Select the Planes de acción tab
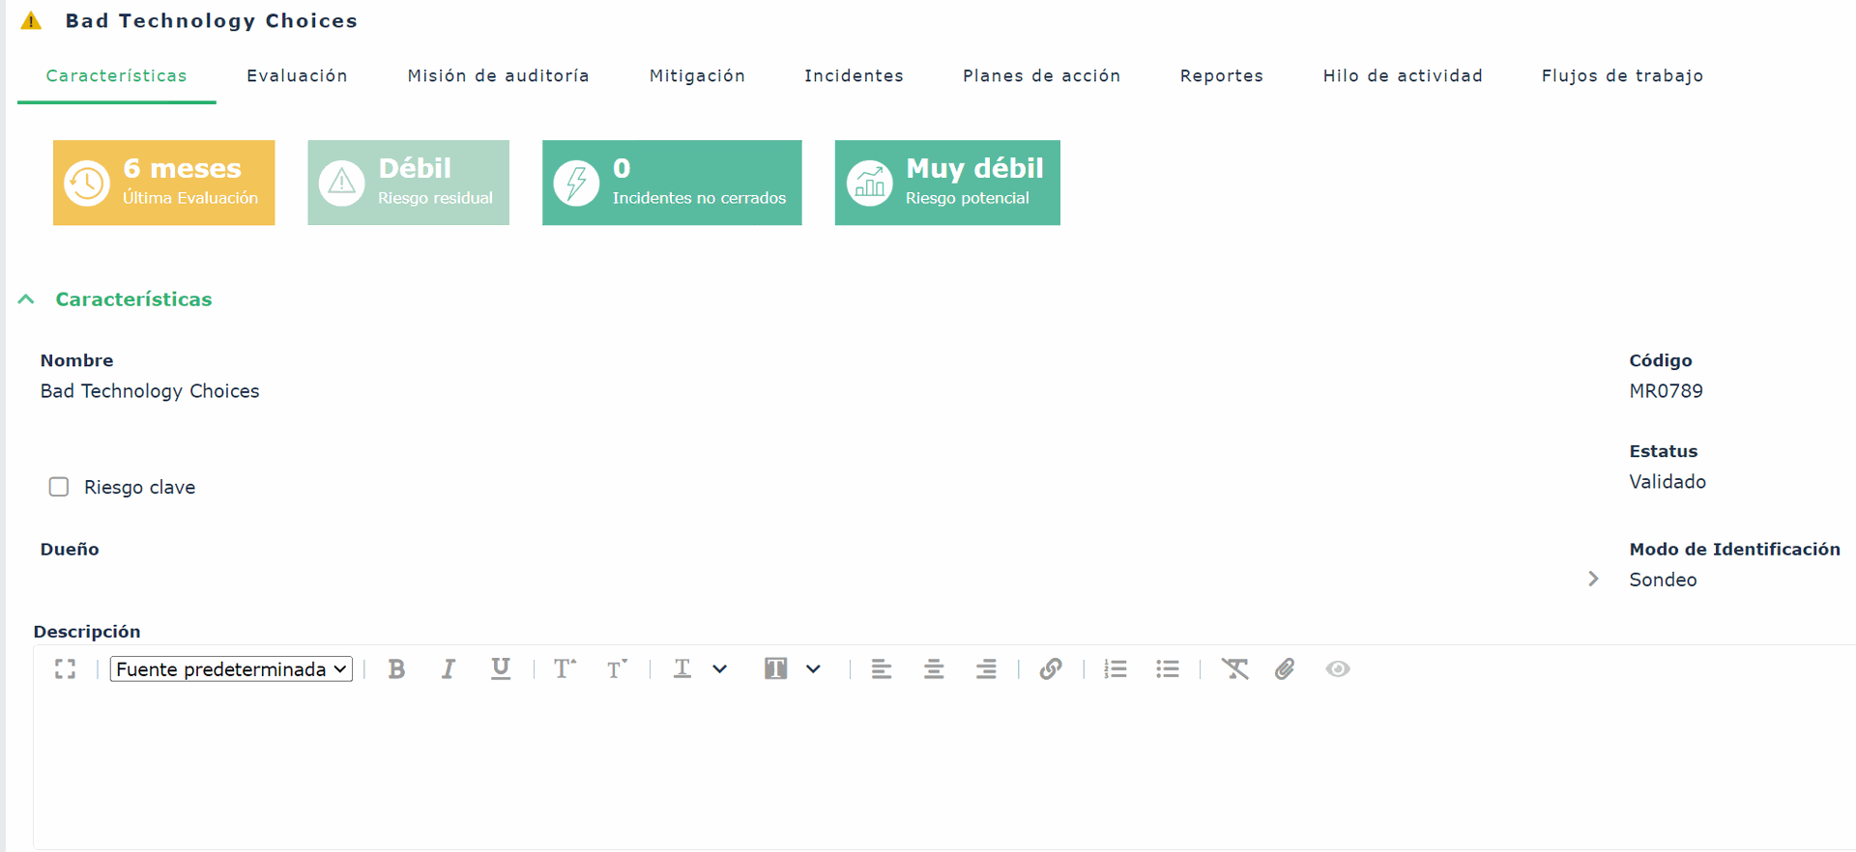 coord(1041,75)
